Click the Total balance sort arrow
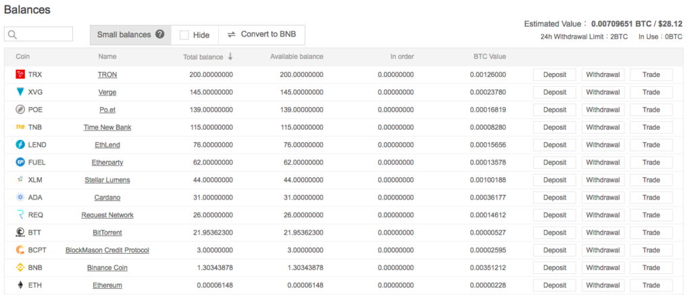 pyautogui.click(x=230, y=57)
